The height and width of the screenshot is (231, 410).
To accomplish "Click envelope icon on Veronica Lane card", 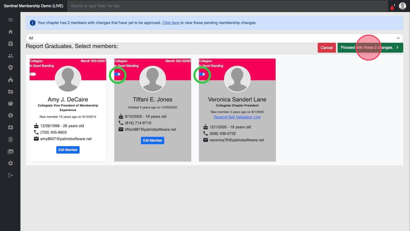I will [205, 140].
